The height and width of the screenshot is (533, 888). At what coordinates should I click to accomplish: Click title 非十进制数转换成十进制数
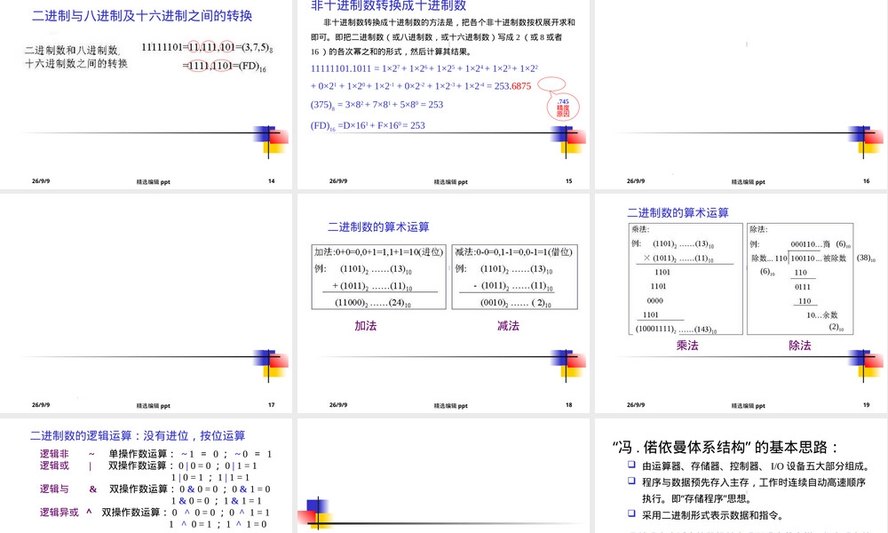point(389,5)
